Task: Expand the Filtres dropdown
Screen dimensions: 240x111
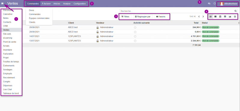Action: click(x=125, y=17)
